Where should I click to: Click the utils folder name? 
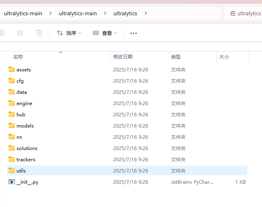pos(21,171)
